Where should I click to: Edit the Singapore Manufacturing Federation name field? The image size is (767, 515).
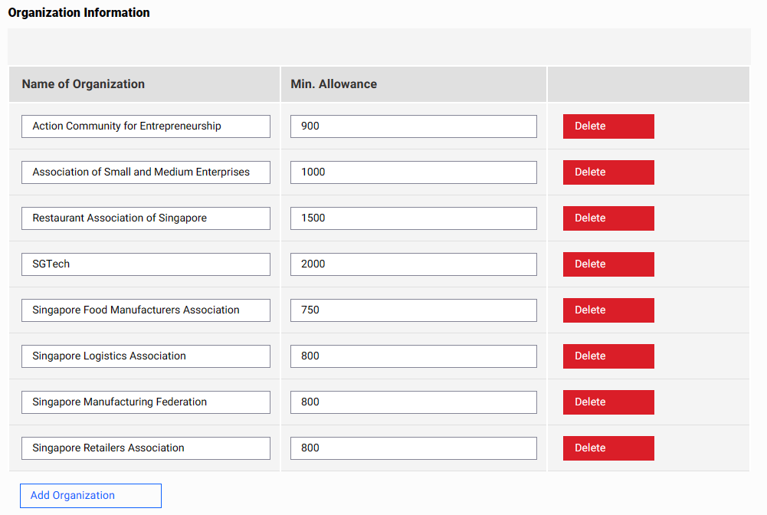(x=146, y=402)
